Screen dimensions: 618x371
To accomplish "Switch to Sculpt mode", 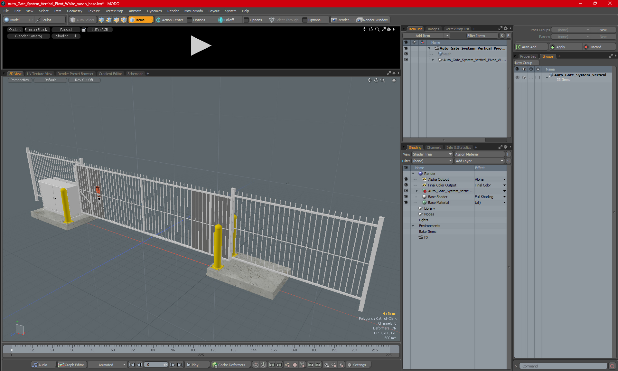I will click(x=50, y=20).
